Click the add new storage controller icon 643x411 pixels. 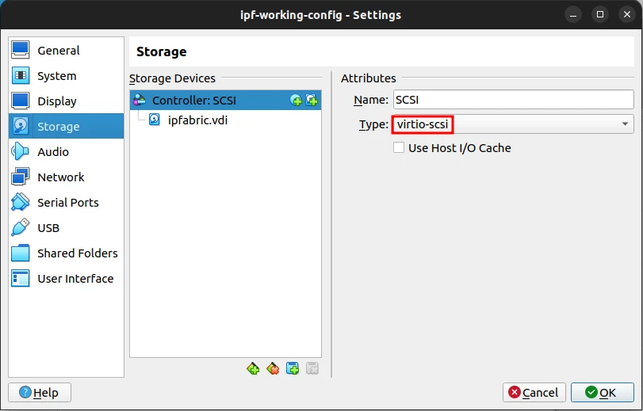(x=253, y=368)
